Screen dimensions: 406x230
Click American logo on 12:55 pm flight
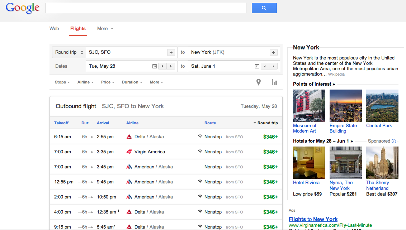(x=129, y=182)
